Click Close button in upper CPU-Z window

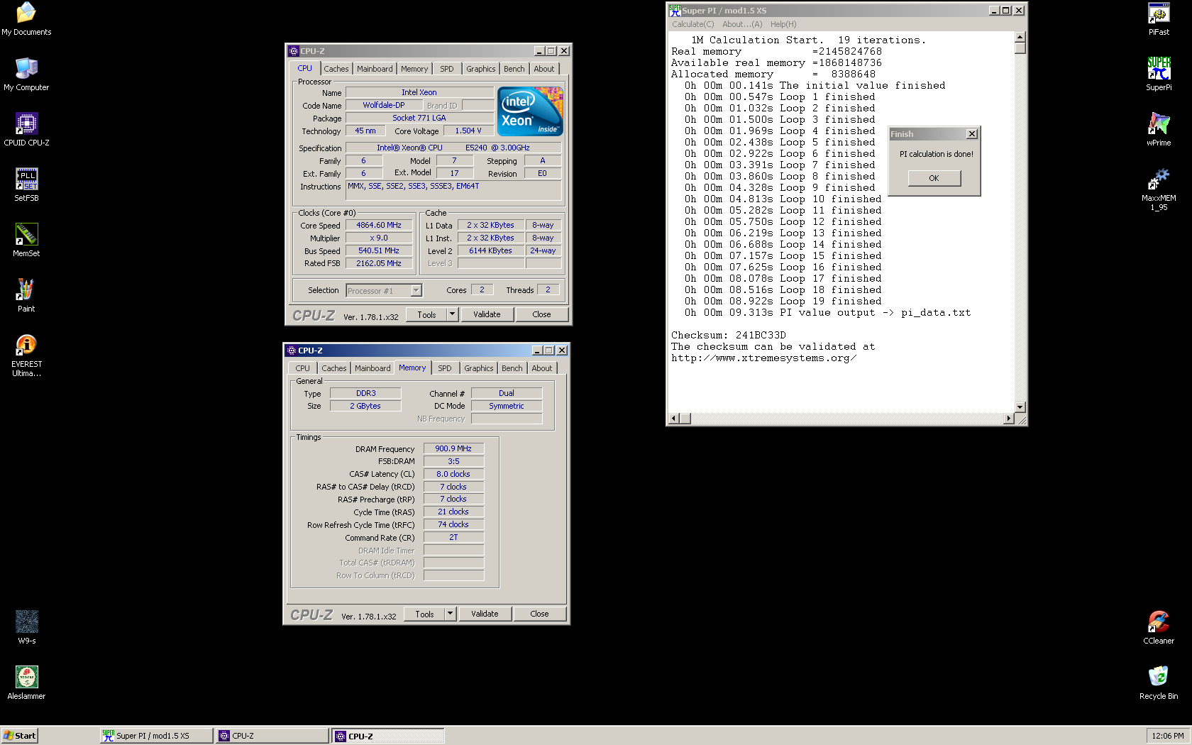tap(541, 314)
